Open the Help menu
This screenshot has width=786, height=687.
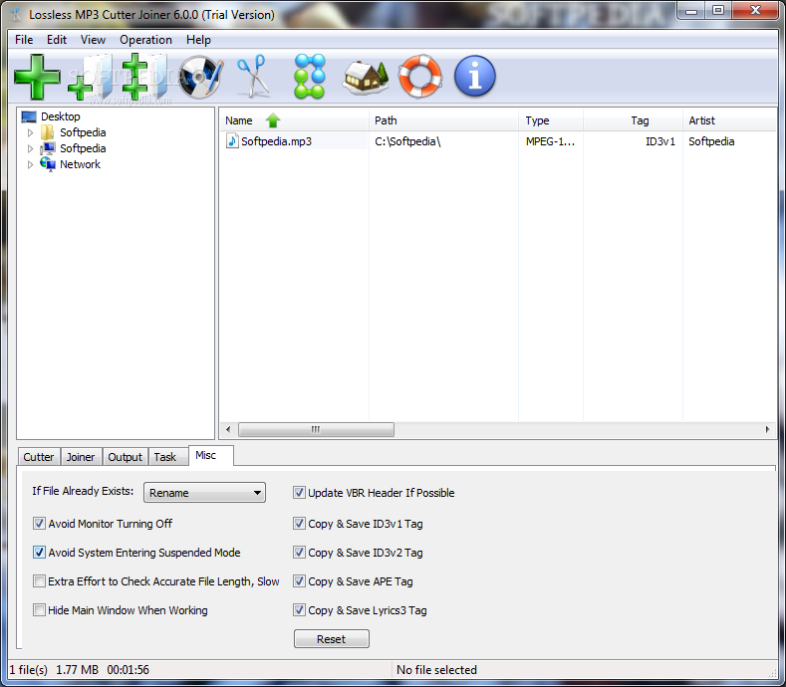pos(198,40)
